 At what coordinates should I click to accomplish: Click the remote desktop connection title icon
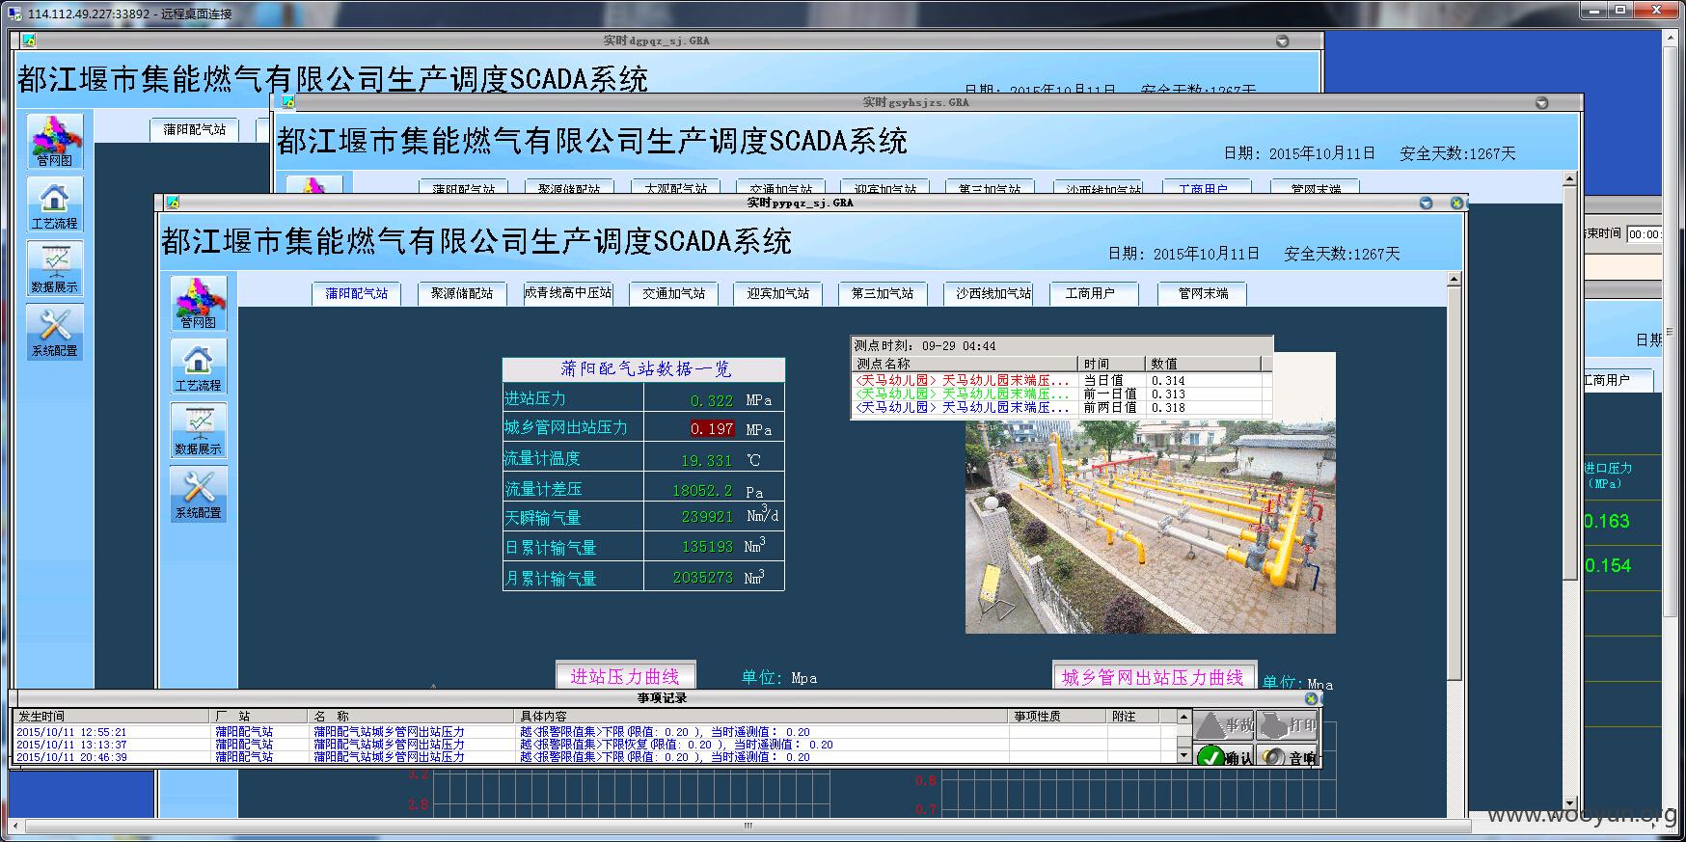pyautogui.click(x=14, y=14)
